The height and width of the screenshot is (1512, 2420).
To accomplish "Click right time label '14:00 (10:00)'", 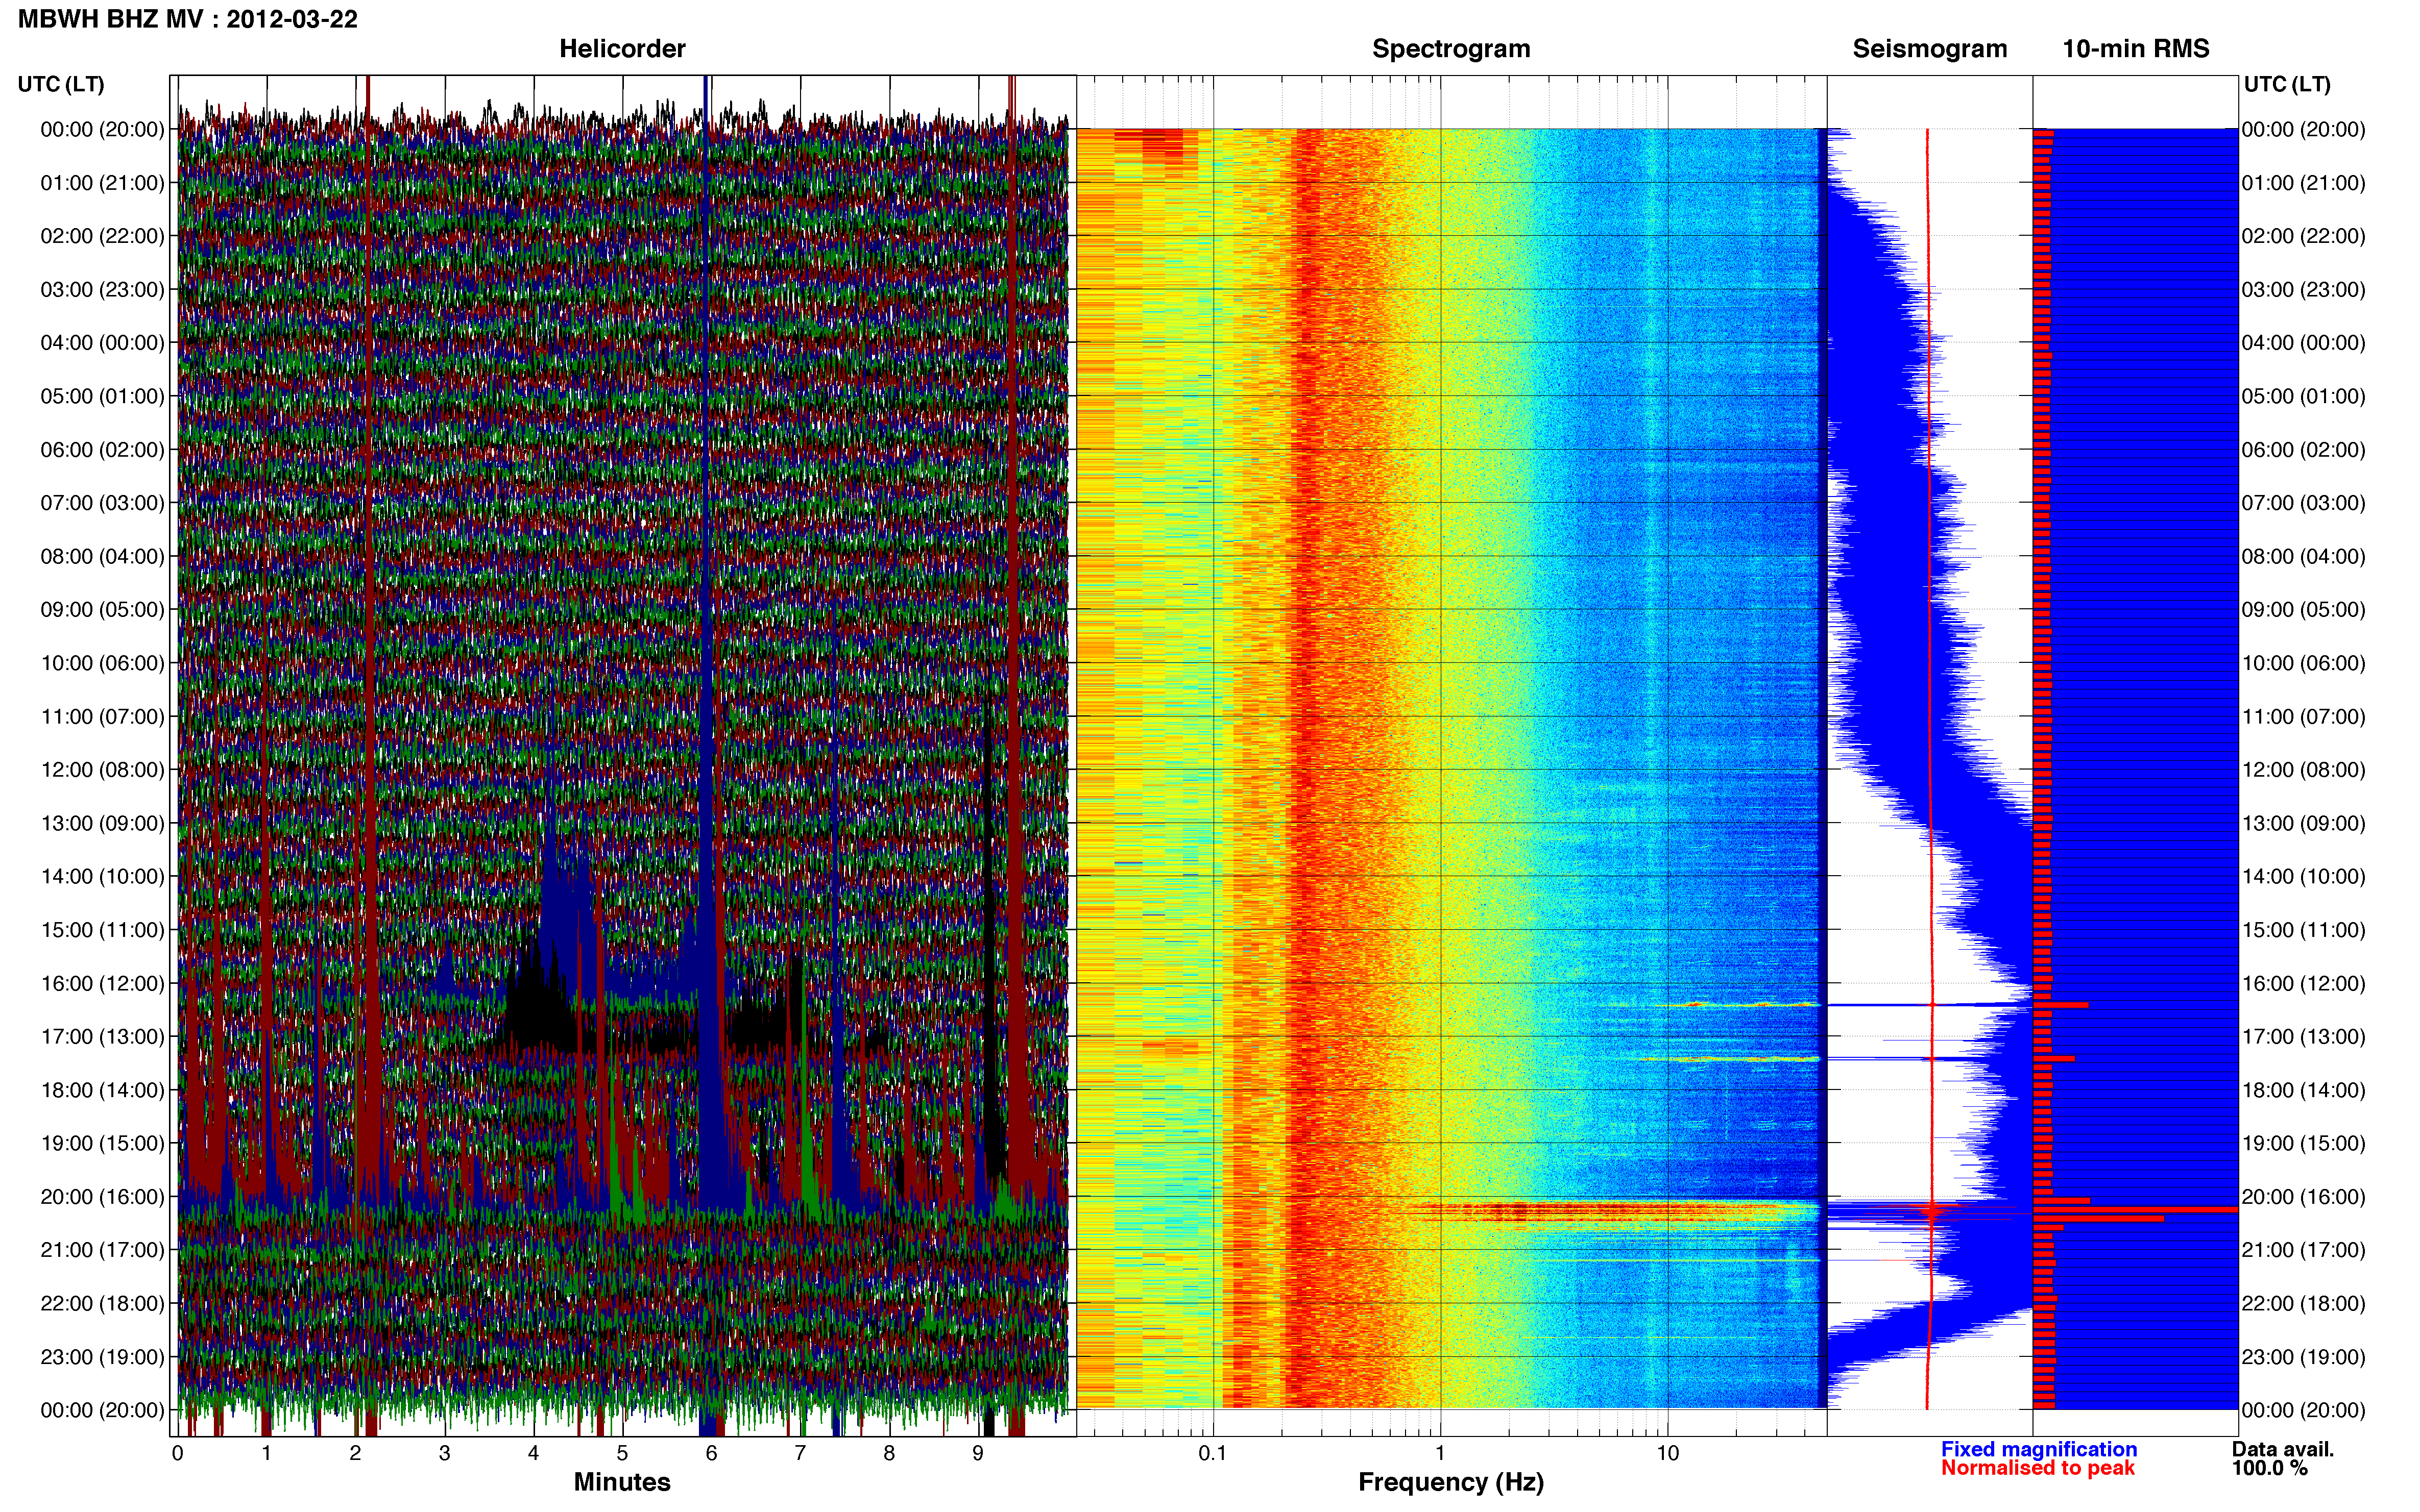I will [2304, 877].
